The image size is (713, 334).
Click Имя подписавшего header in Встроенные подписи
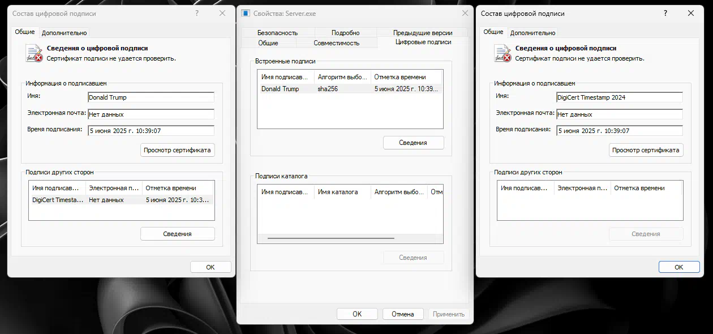click(x=286, y=77)
